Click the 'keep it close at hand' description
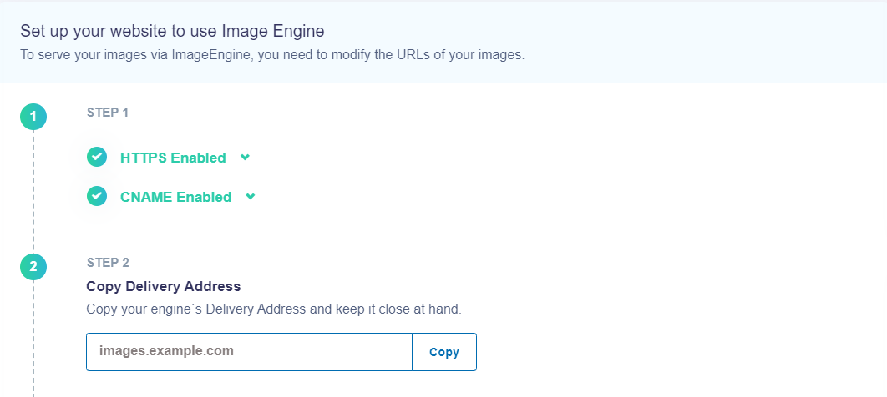The width and height of the screenshot is (887, 397). (274, 310)
